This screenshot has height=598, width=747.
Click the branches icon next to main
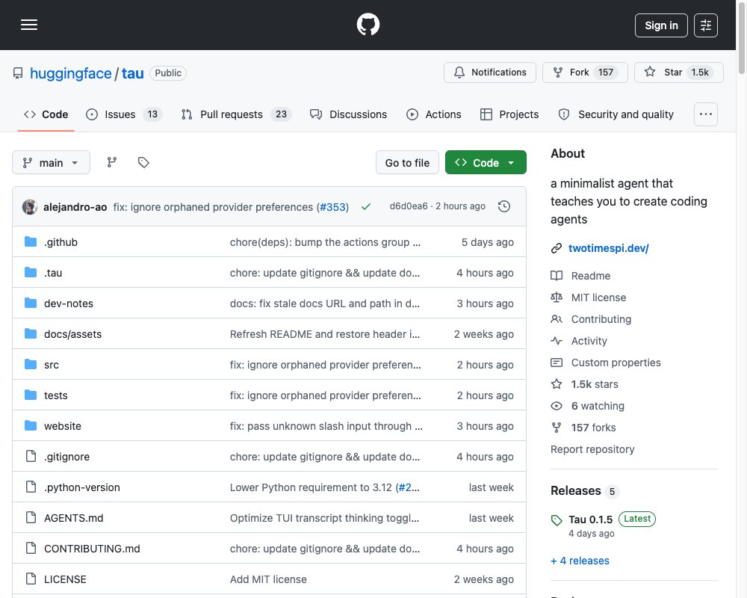pyautogui.click(x=112, y=163)
